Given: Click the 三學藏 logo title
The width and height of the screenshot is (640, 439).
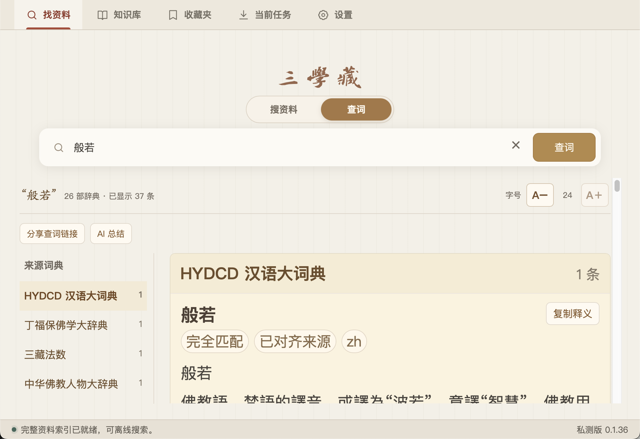Looking at the screenshot, I should (x=320, y=77).
